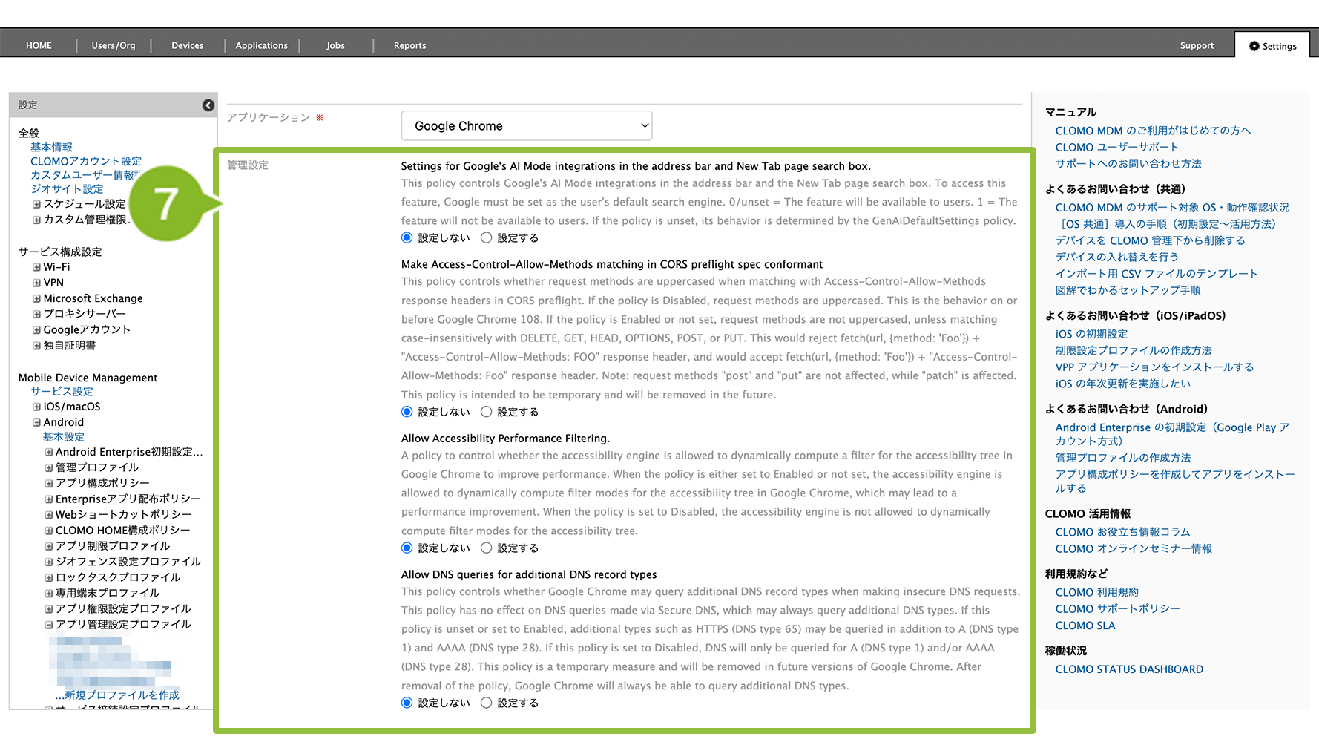Go to the Reports menu
Screen dimensions: 1319x742
tap(409, 46)
